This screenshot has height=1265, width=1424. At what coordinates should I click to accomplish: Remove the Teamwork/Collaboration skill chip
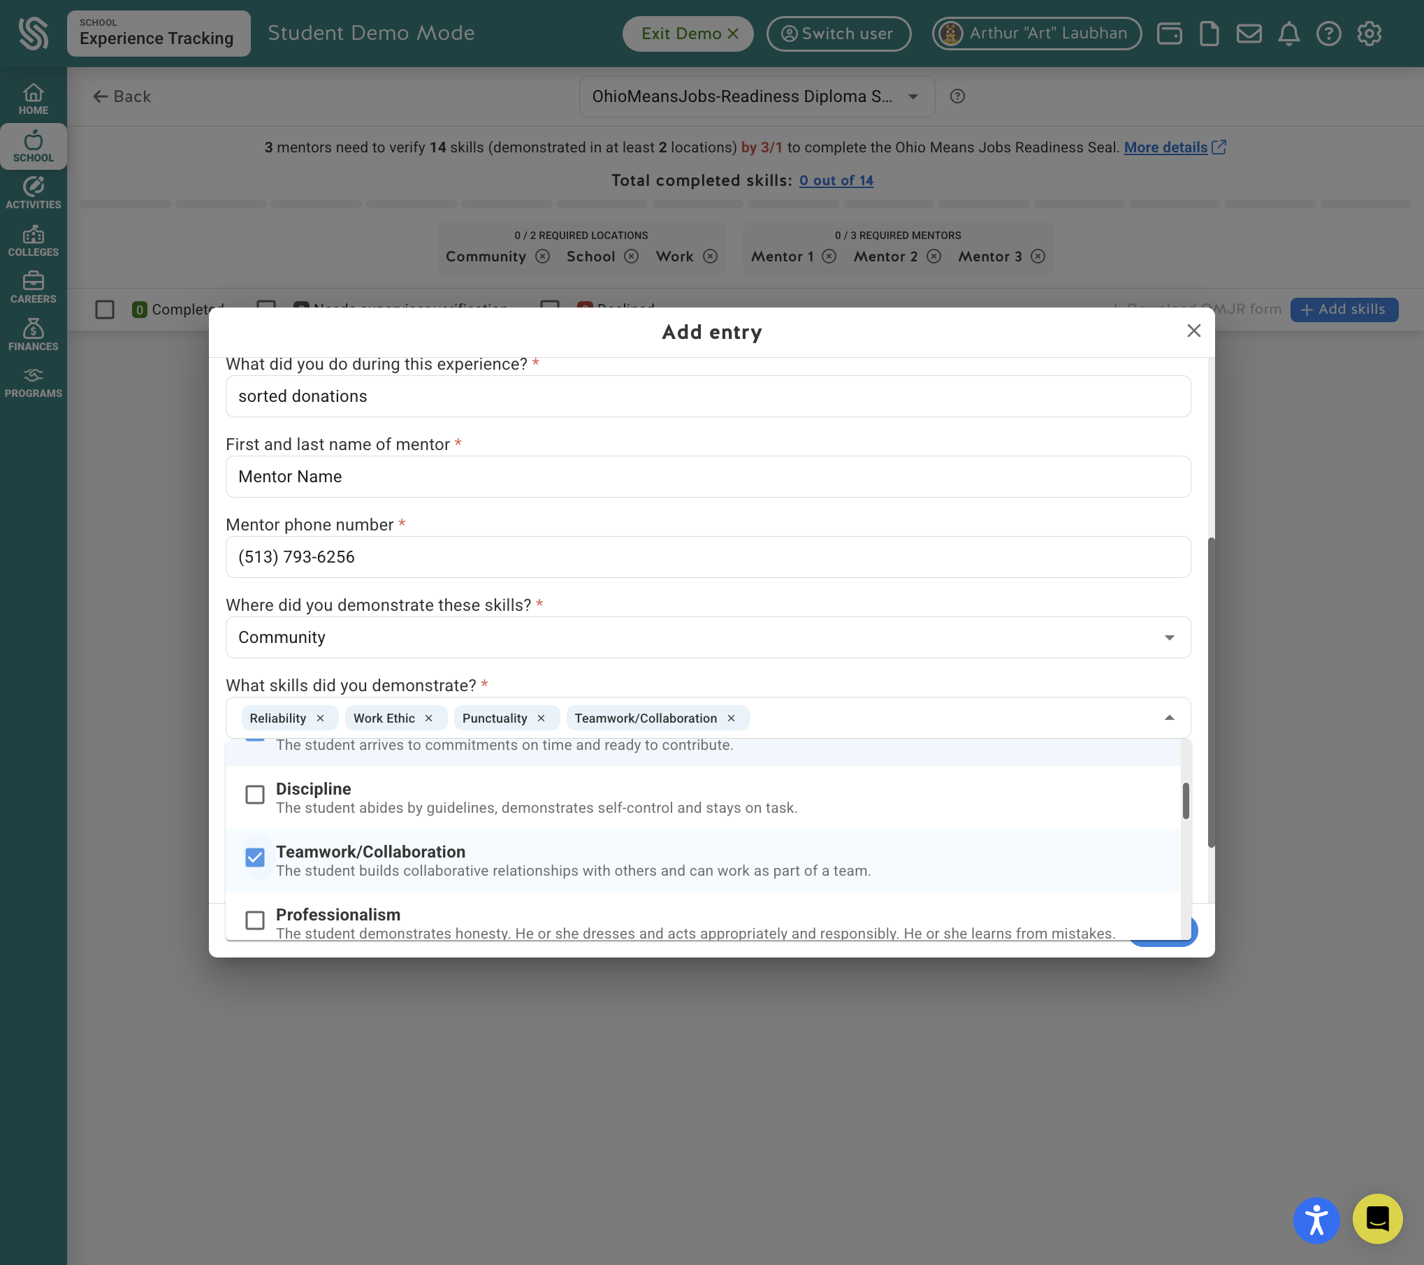click(731, 718)
